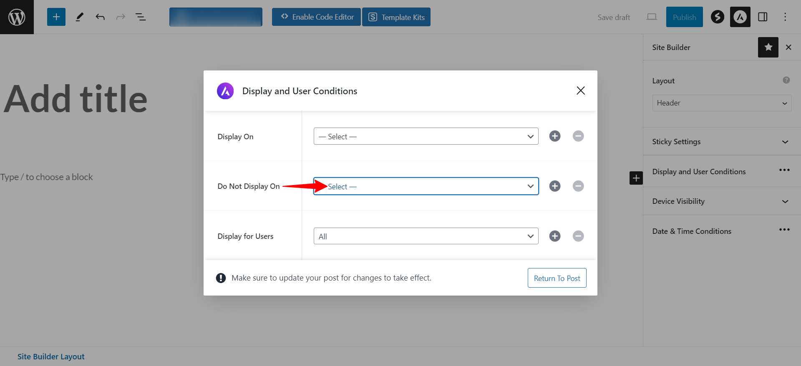Toggle the Settings sidebar panel icon
This screenshot has height=366, width=801.
coord(763,17)
